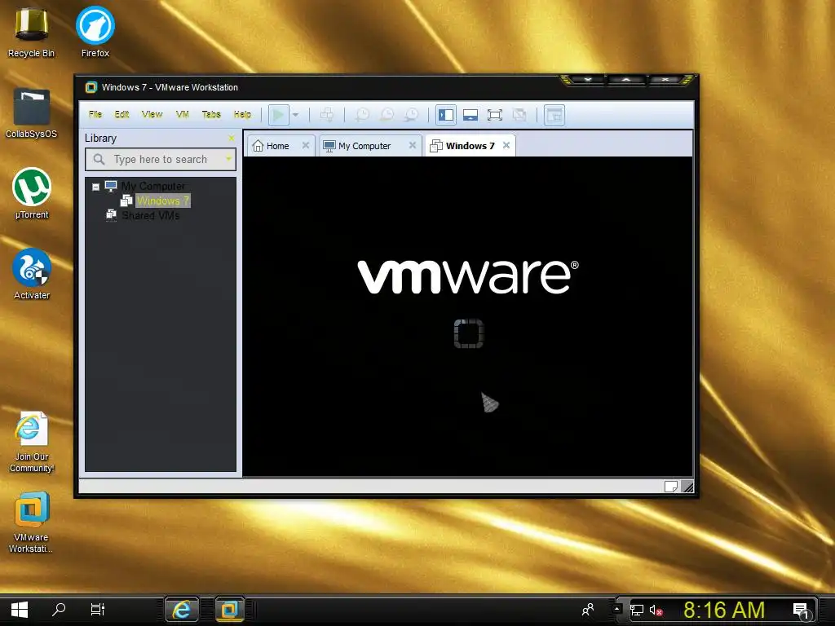The width and height of the screenshot is (835, 626).
Task: Click the muted volume tray icon
Action: click(656, 611)
